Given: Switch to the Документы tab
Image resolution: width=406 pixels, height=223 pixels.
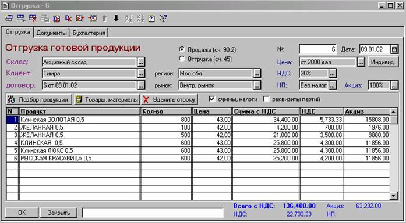Looking at the screenshot, I should click(x=51, y=33).
